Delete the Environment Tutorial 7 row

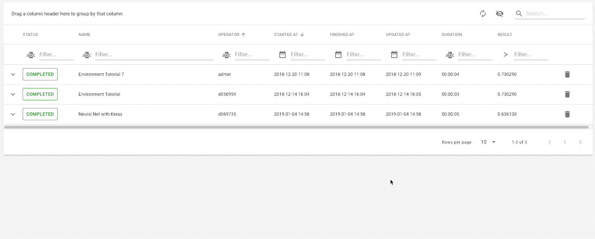click(567, 74)
